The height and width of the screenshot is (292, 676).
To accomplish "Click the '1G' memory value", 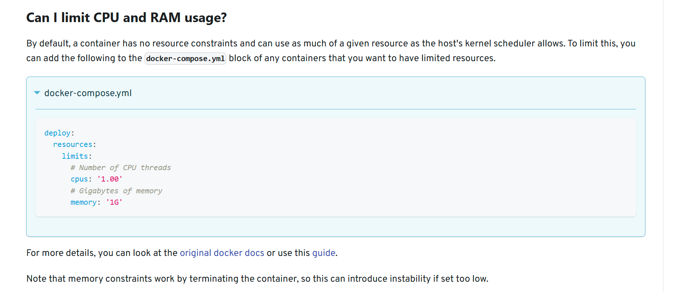I will tap(114, 202).
